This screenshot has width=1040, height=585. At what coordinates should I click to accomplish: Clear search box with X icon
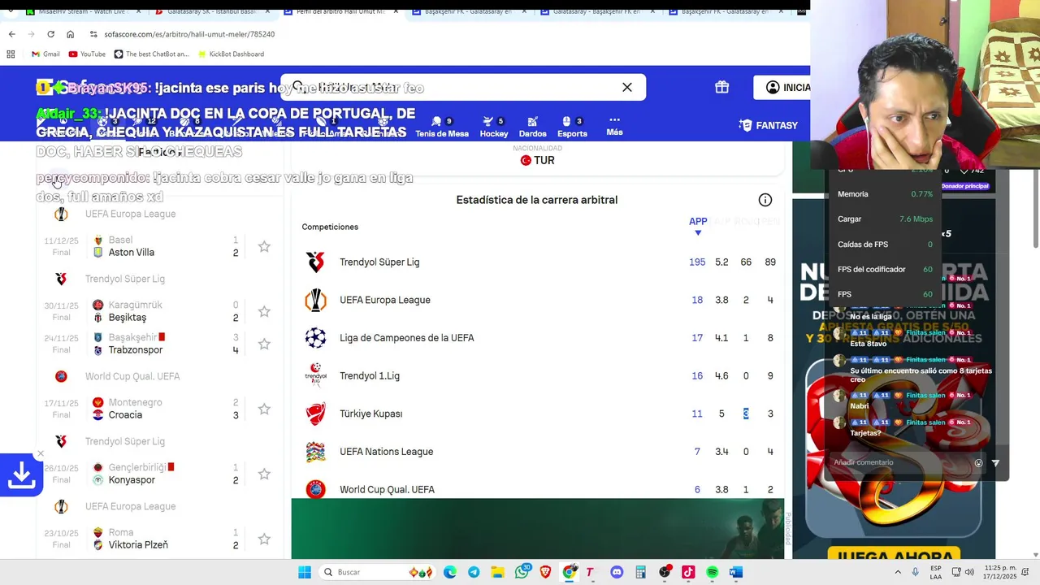[x=627, y=87]
